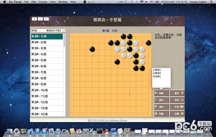Open QQ penguin icon in the Dock
Screen dimensions: 216x137
coord(107,131)
